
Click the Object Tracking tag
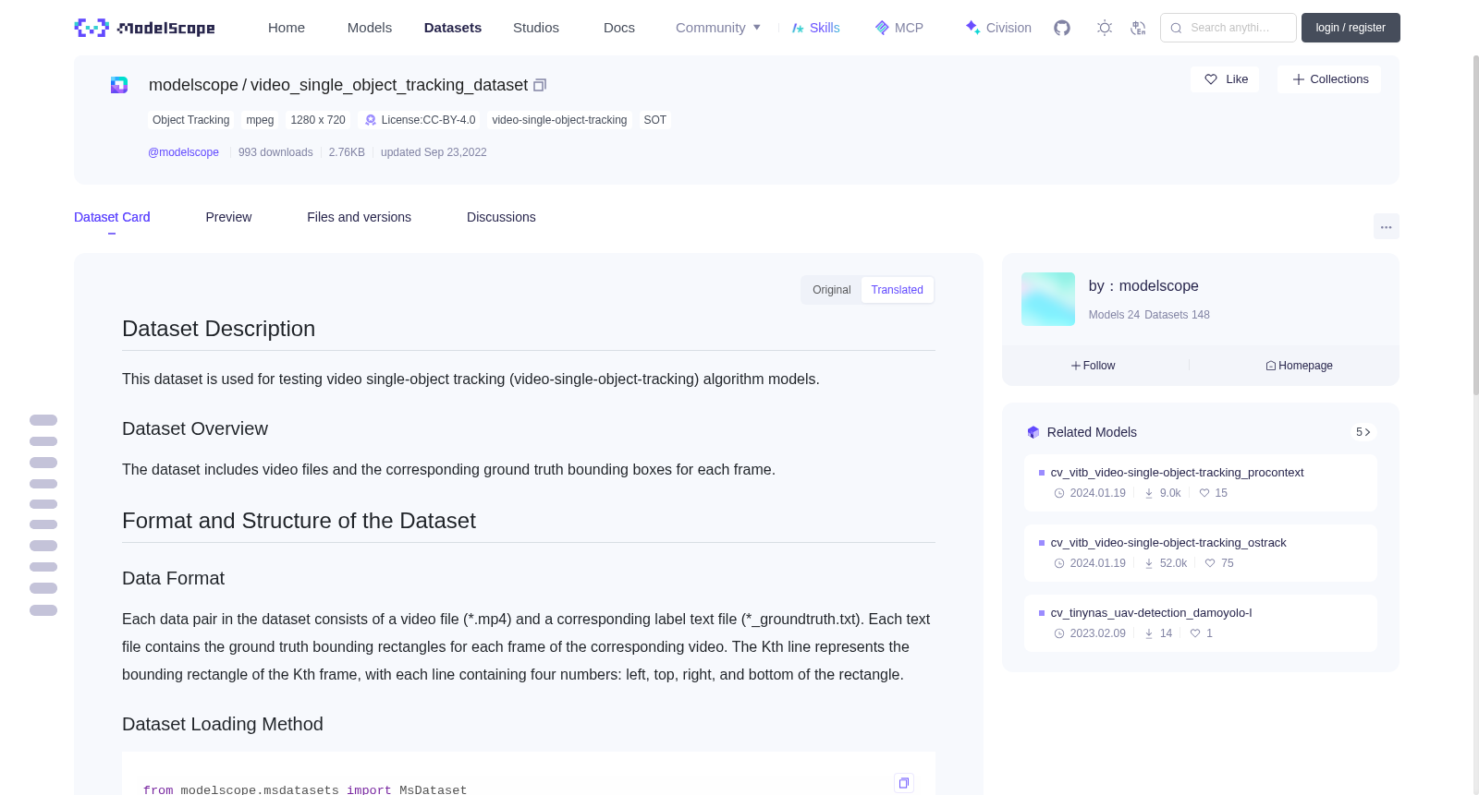190,120
